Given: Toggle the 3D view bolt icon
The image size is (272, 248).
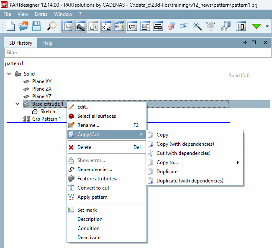Looking at the screenshot, I should [80, 26].
